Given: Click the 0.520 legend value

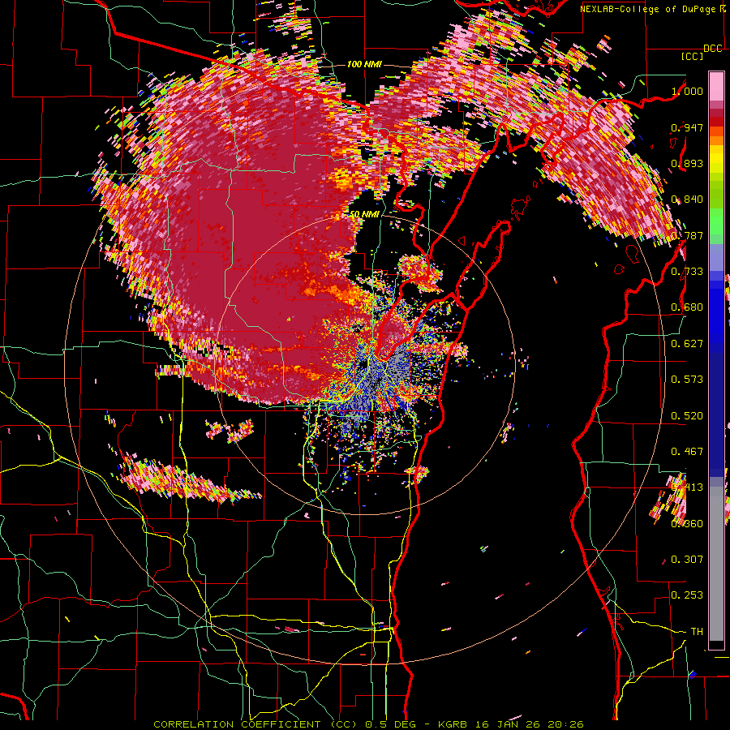Looking at the screenshot, I should [x=687, y=416].
